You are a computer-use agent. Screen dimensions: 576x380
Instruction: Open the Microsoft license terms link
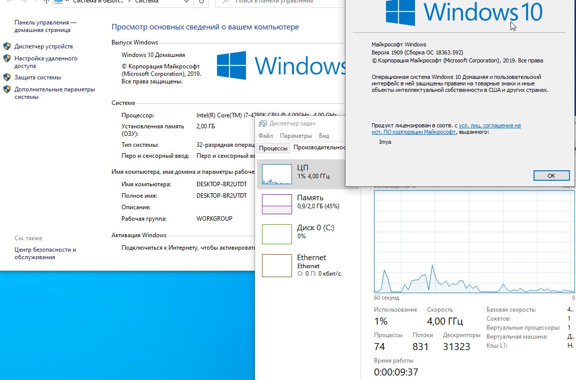(446, 129)
